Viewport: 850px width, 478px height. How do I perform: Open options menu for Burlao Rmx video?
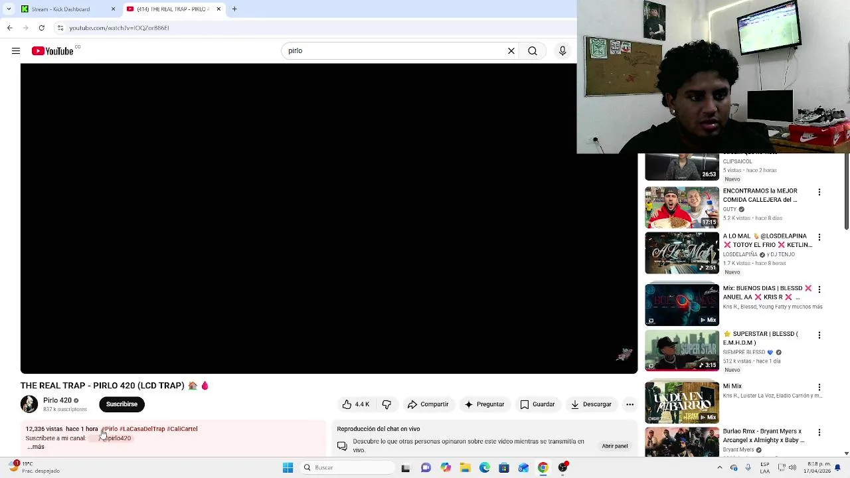pos(819,432)
